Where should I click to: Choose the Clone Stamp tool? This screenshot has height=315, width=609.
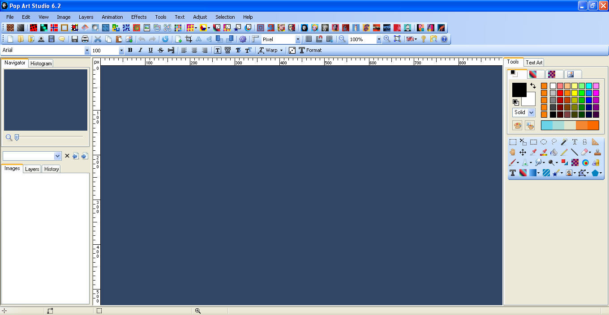[x=597, y=153]
